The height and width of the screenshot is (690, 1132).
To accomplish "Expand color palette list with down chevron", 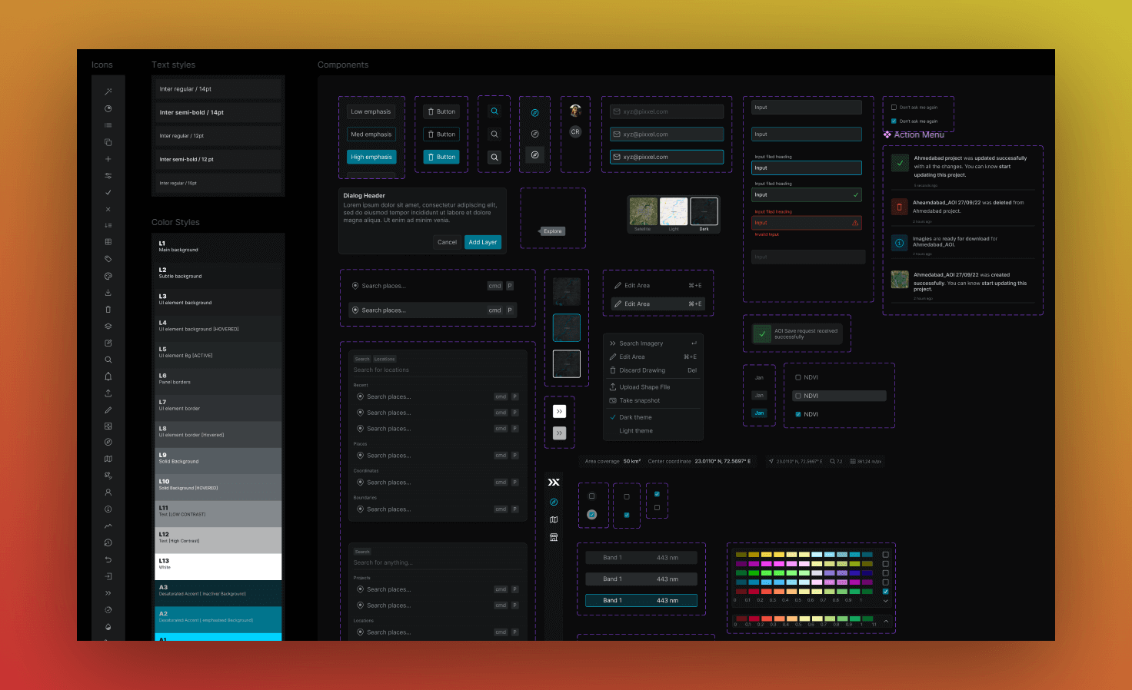I will tap(886, 601).
